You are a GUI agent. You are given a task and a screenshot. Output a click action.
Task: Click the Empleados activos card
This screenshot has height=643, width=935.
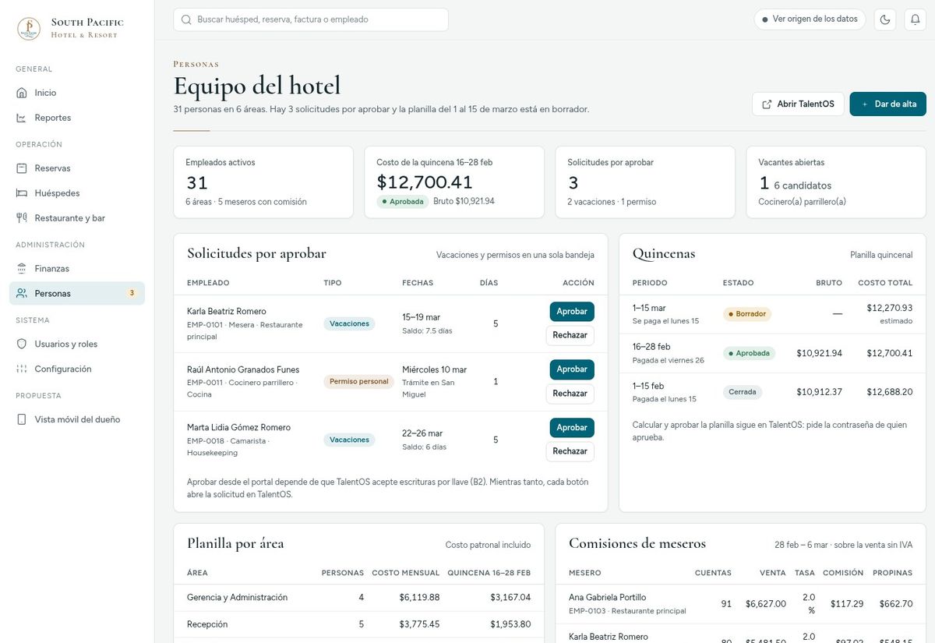(x=263, y=182)
